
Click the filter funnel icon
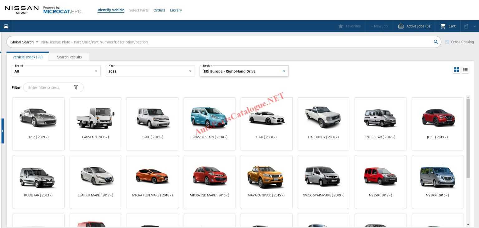[x=76, y=87]
